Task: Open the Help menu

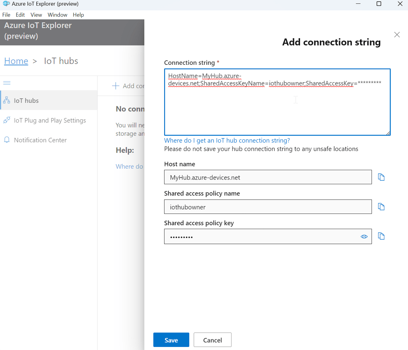Action: [78, 15]
